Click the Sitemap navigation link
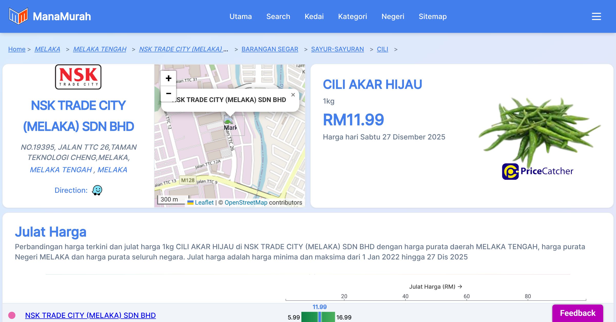This screenshot has height=322, width=616. (x=432, y=16)
